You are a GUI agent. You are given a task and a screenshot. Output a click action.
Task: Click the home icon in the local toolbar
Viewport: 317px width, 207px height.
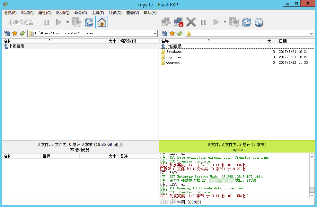click(101, 22)
